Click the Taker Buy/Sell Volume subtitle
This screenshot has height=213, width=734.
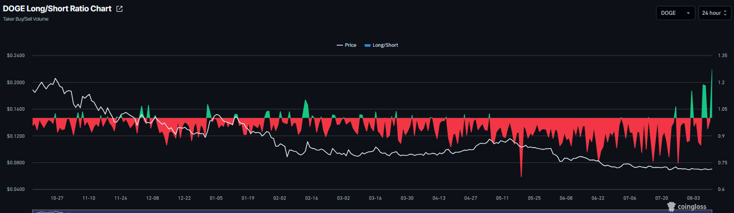coord(26,19)
